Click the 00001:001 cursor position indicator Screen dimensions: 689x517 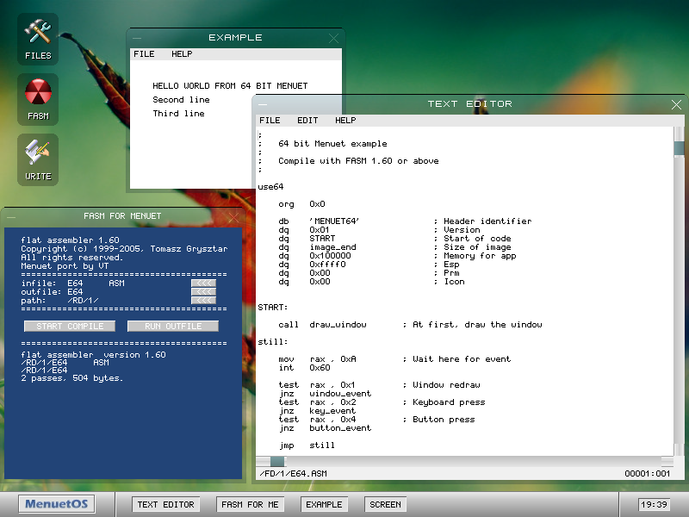(648, 473)
